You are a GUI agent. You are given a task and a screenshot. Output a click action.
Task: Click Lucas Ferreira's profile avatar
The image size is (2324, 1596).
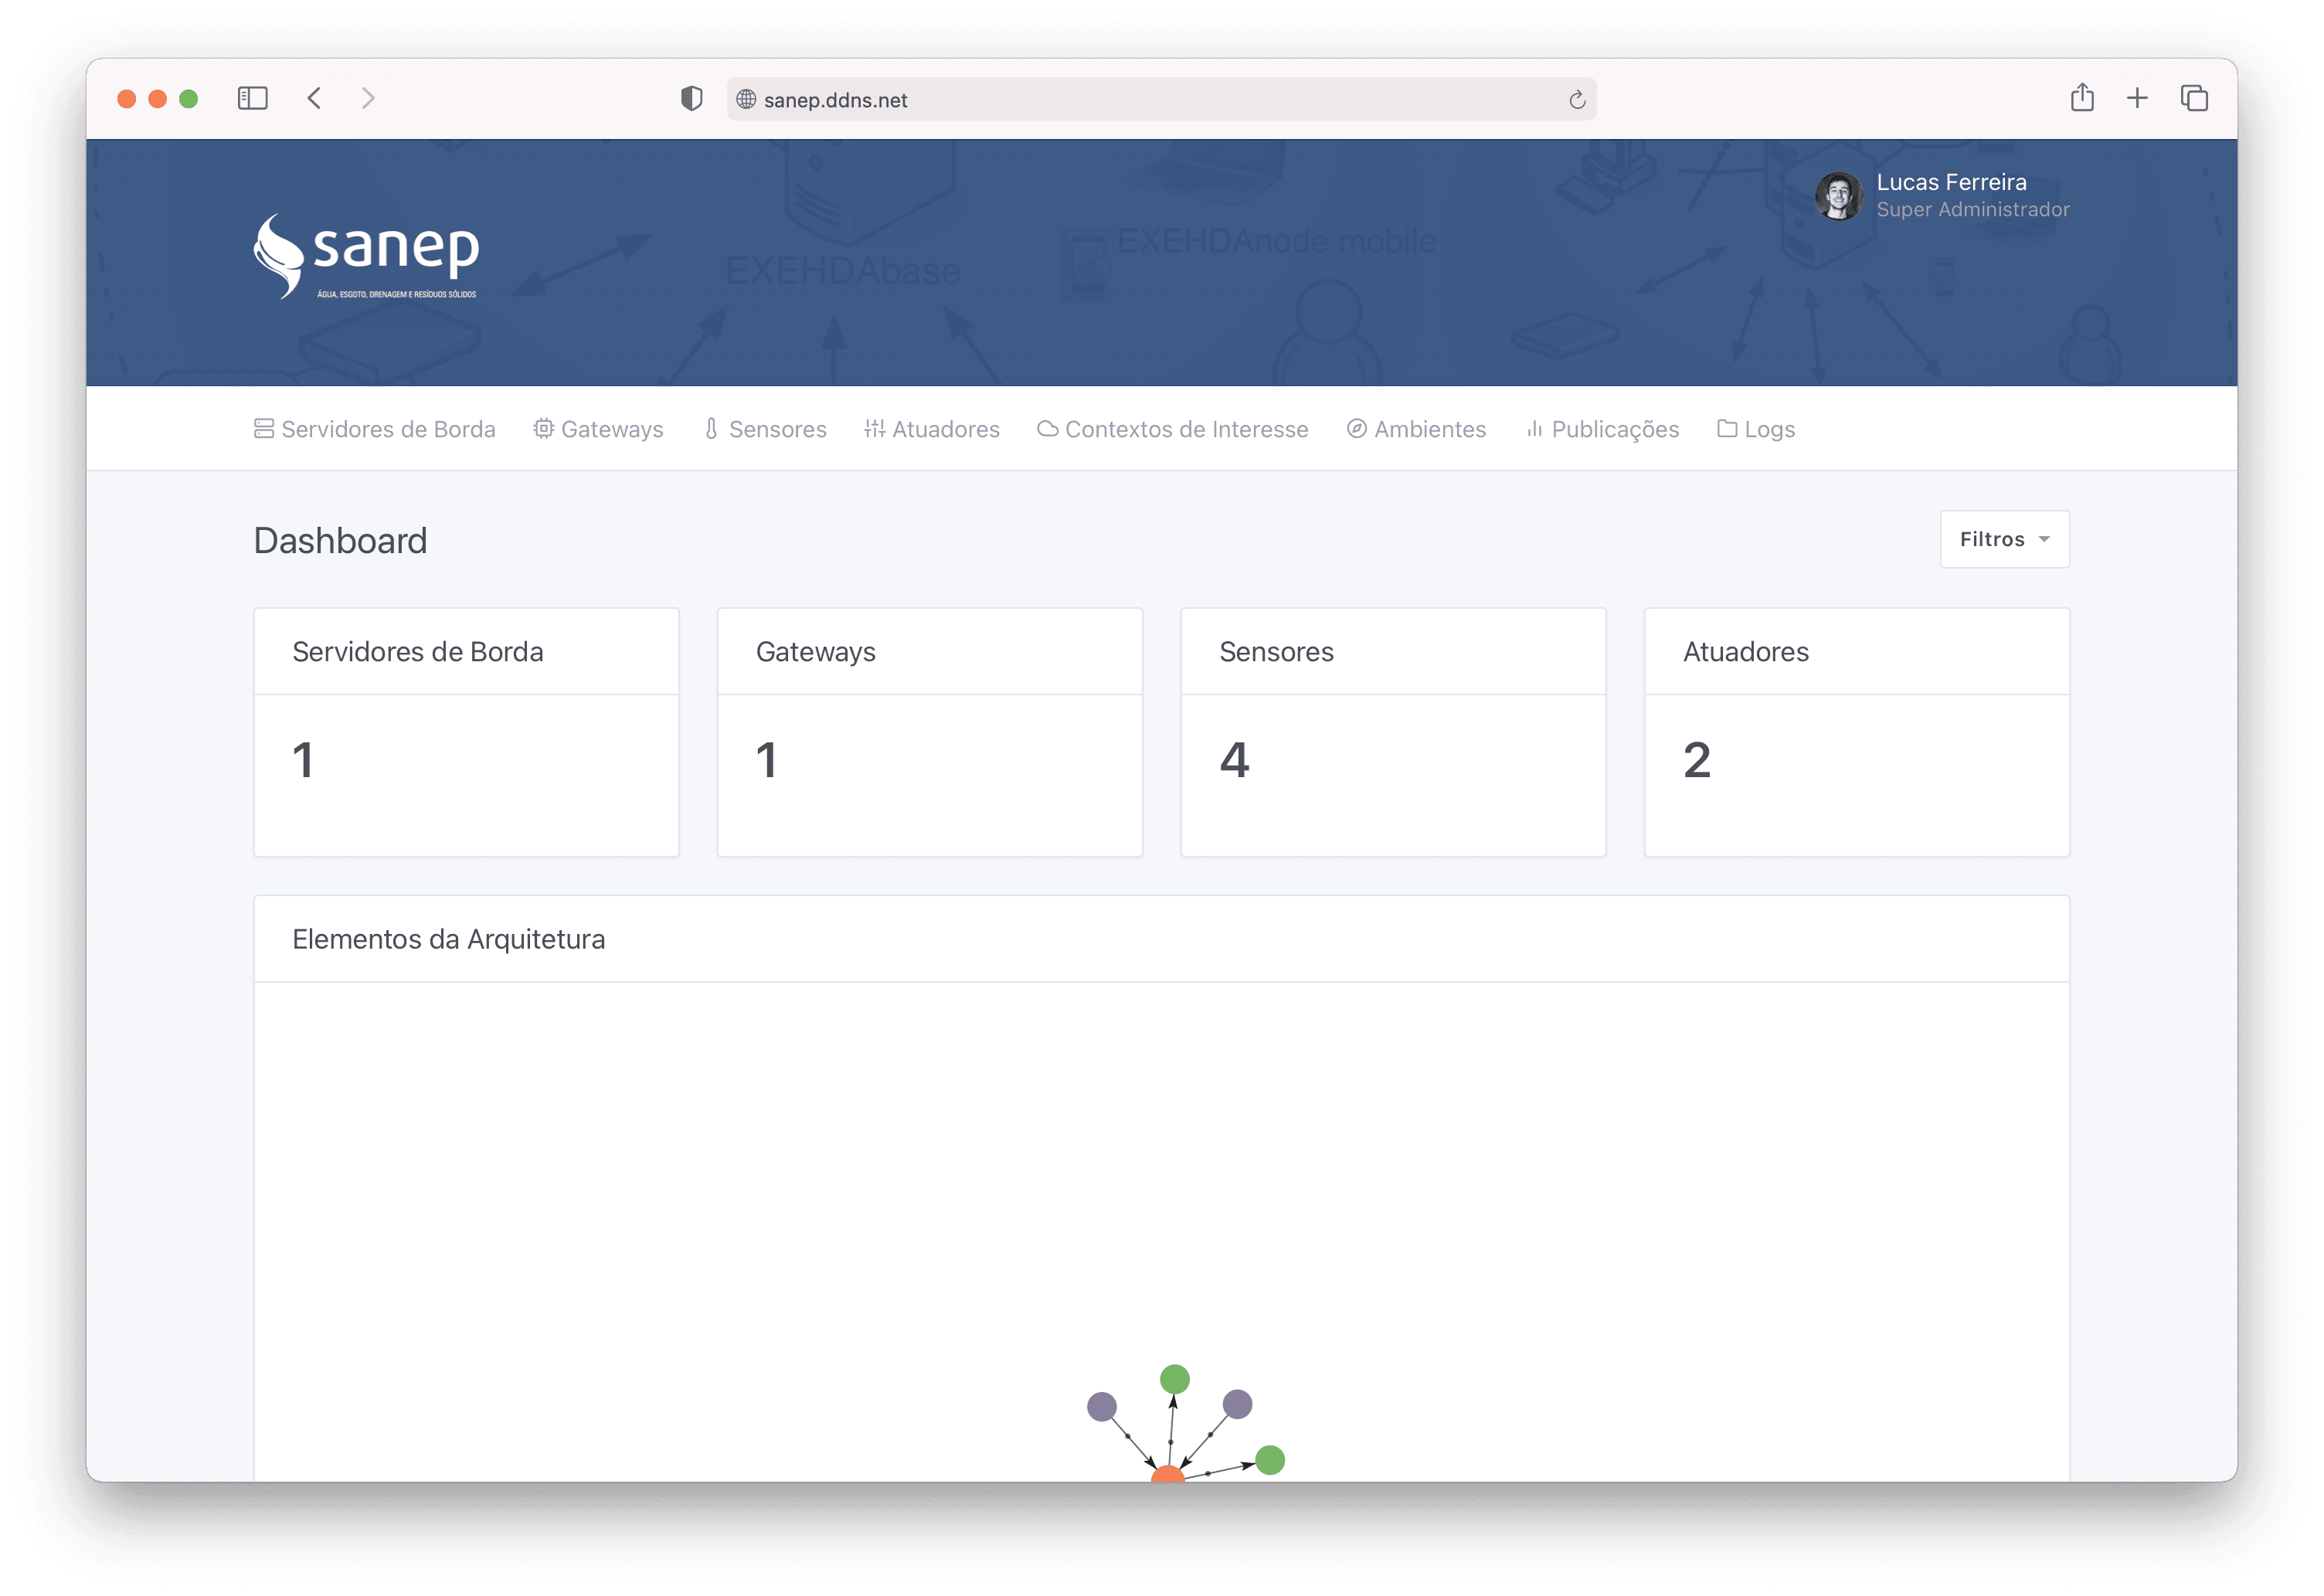(x=1838, y=195)
